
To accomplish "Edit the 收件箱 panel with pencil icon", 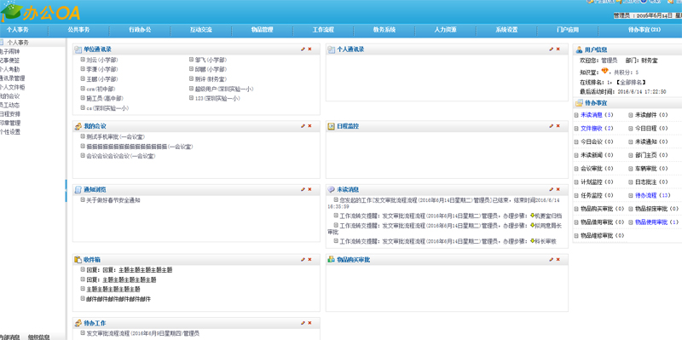I will coord(303,259).
